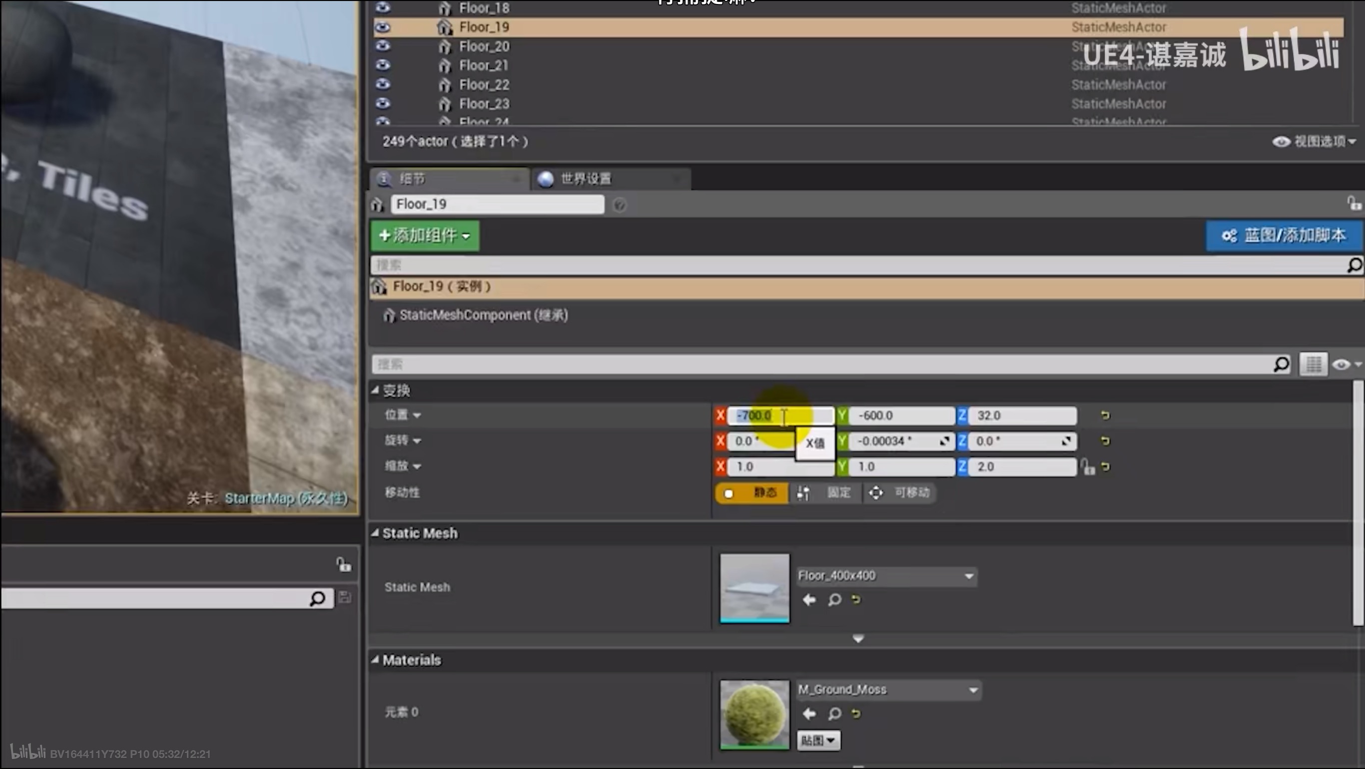Screen dimensions: 1365x769
Task: Click the M_Ground_Moss material sphere thumbnail
Action: click(x=754, y=714)
